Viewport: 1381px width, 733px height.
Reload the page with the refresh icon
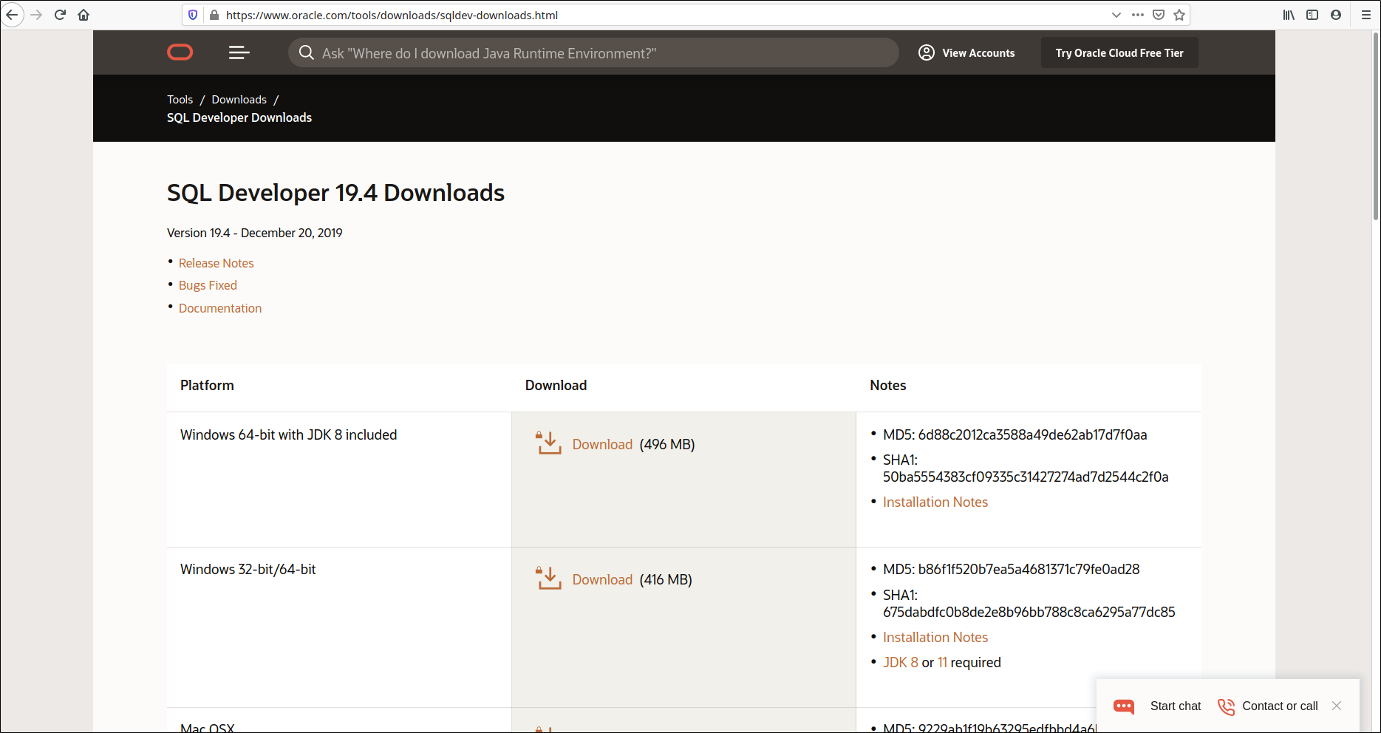click(60, 15)
